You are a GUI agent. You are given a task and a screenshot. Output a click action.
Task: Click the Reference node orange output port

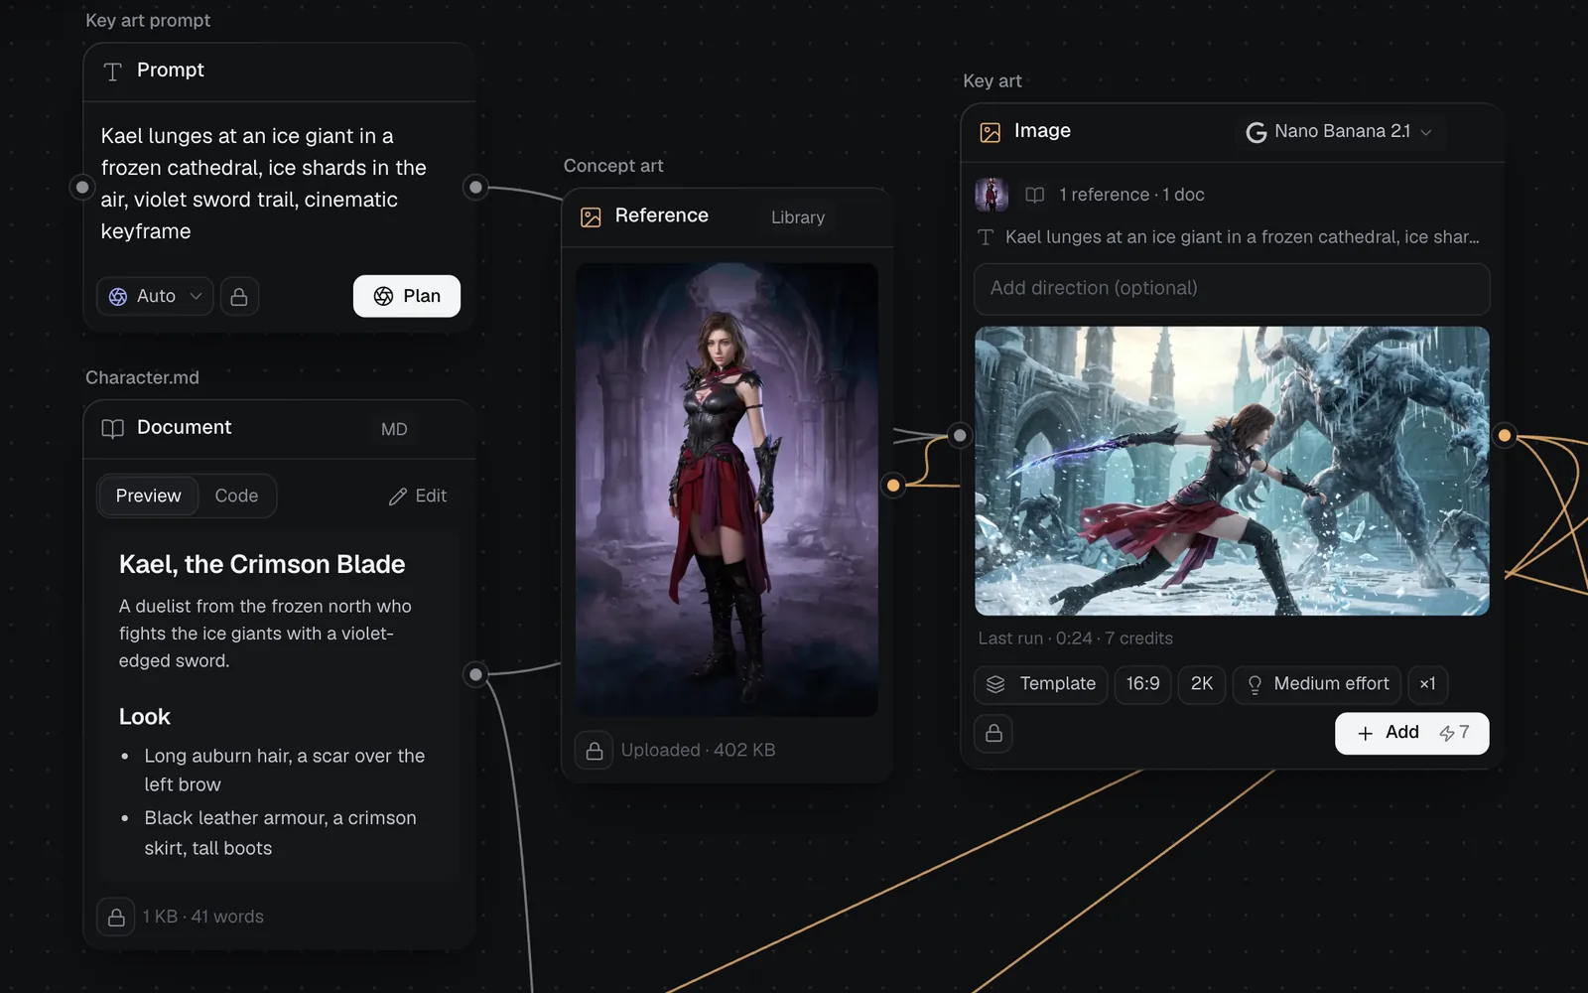pos(893,486)
